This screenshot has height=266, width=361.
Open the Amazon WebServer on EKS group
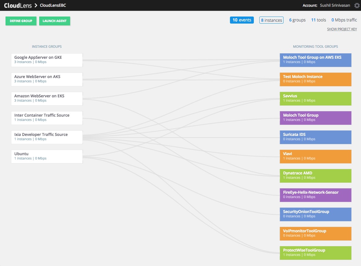pos(47,98)
